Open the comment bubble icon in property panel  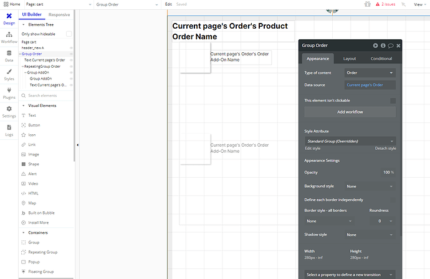[x=391, y=46]
